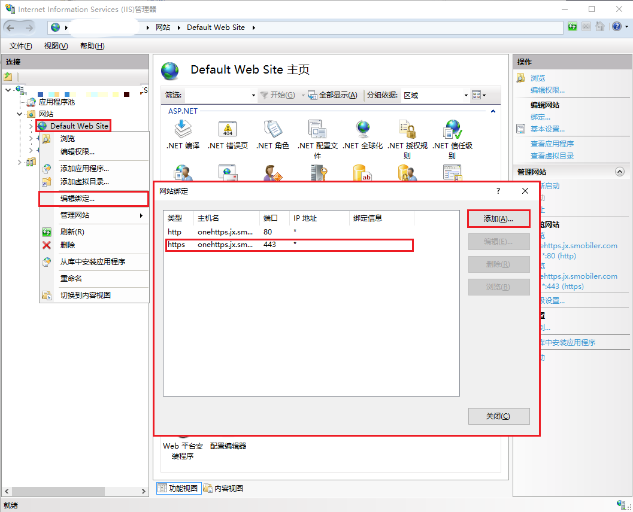Image resolution: width=633 pixels, height=512 pixels.
Task: Choose 刷新(R) from context menu
Action: pos(93,232)
